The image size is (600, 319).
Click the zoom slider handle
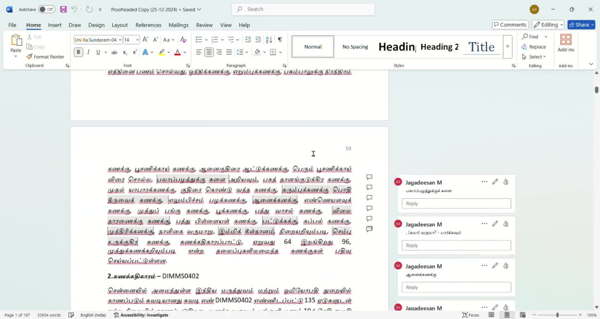pos(557,315)
